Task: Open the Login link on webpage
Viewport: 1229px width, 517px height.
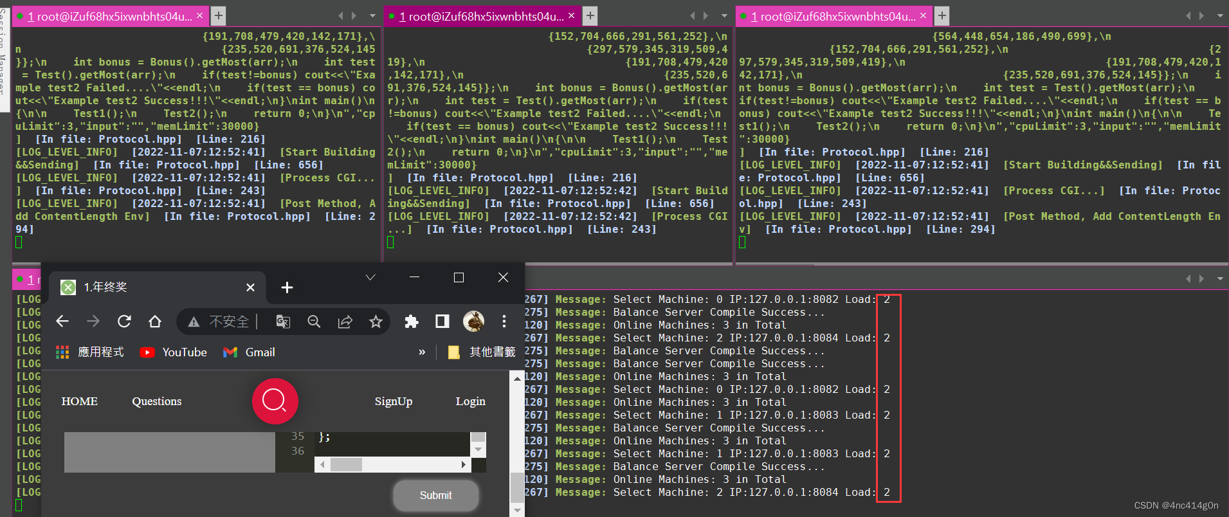Action: [x=471, y=401]
